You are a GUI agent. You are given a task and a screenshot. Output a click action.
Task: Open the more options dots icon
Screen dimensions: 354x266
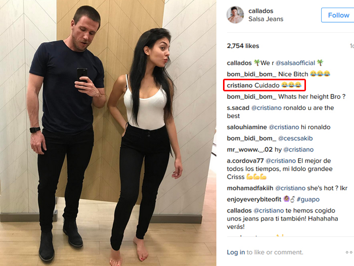click(x=349, y=252)
